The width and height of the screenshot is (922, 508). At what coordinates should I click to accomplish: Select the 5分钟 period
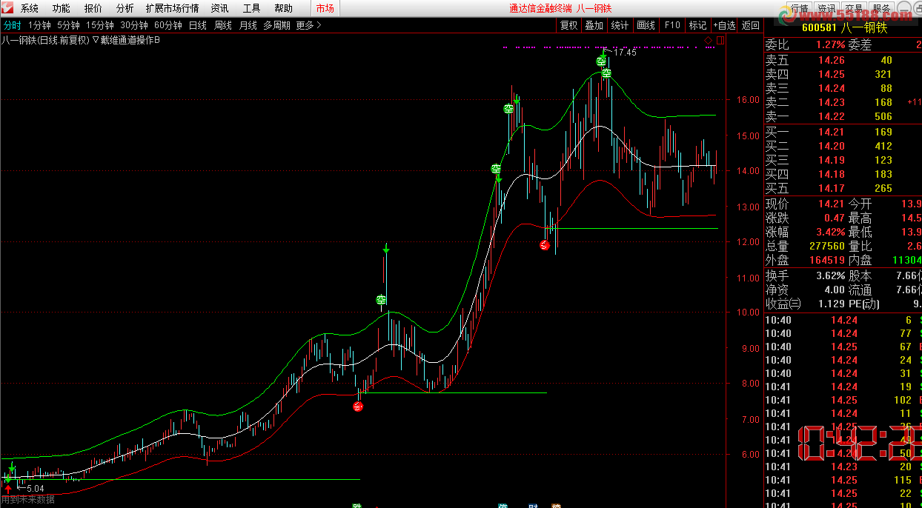(x=68, y=25)
